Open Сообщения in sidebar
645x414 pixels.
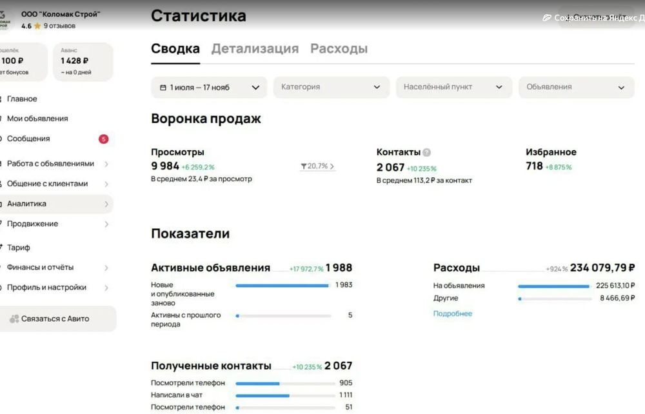point(28,139)
